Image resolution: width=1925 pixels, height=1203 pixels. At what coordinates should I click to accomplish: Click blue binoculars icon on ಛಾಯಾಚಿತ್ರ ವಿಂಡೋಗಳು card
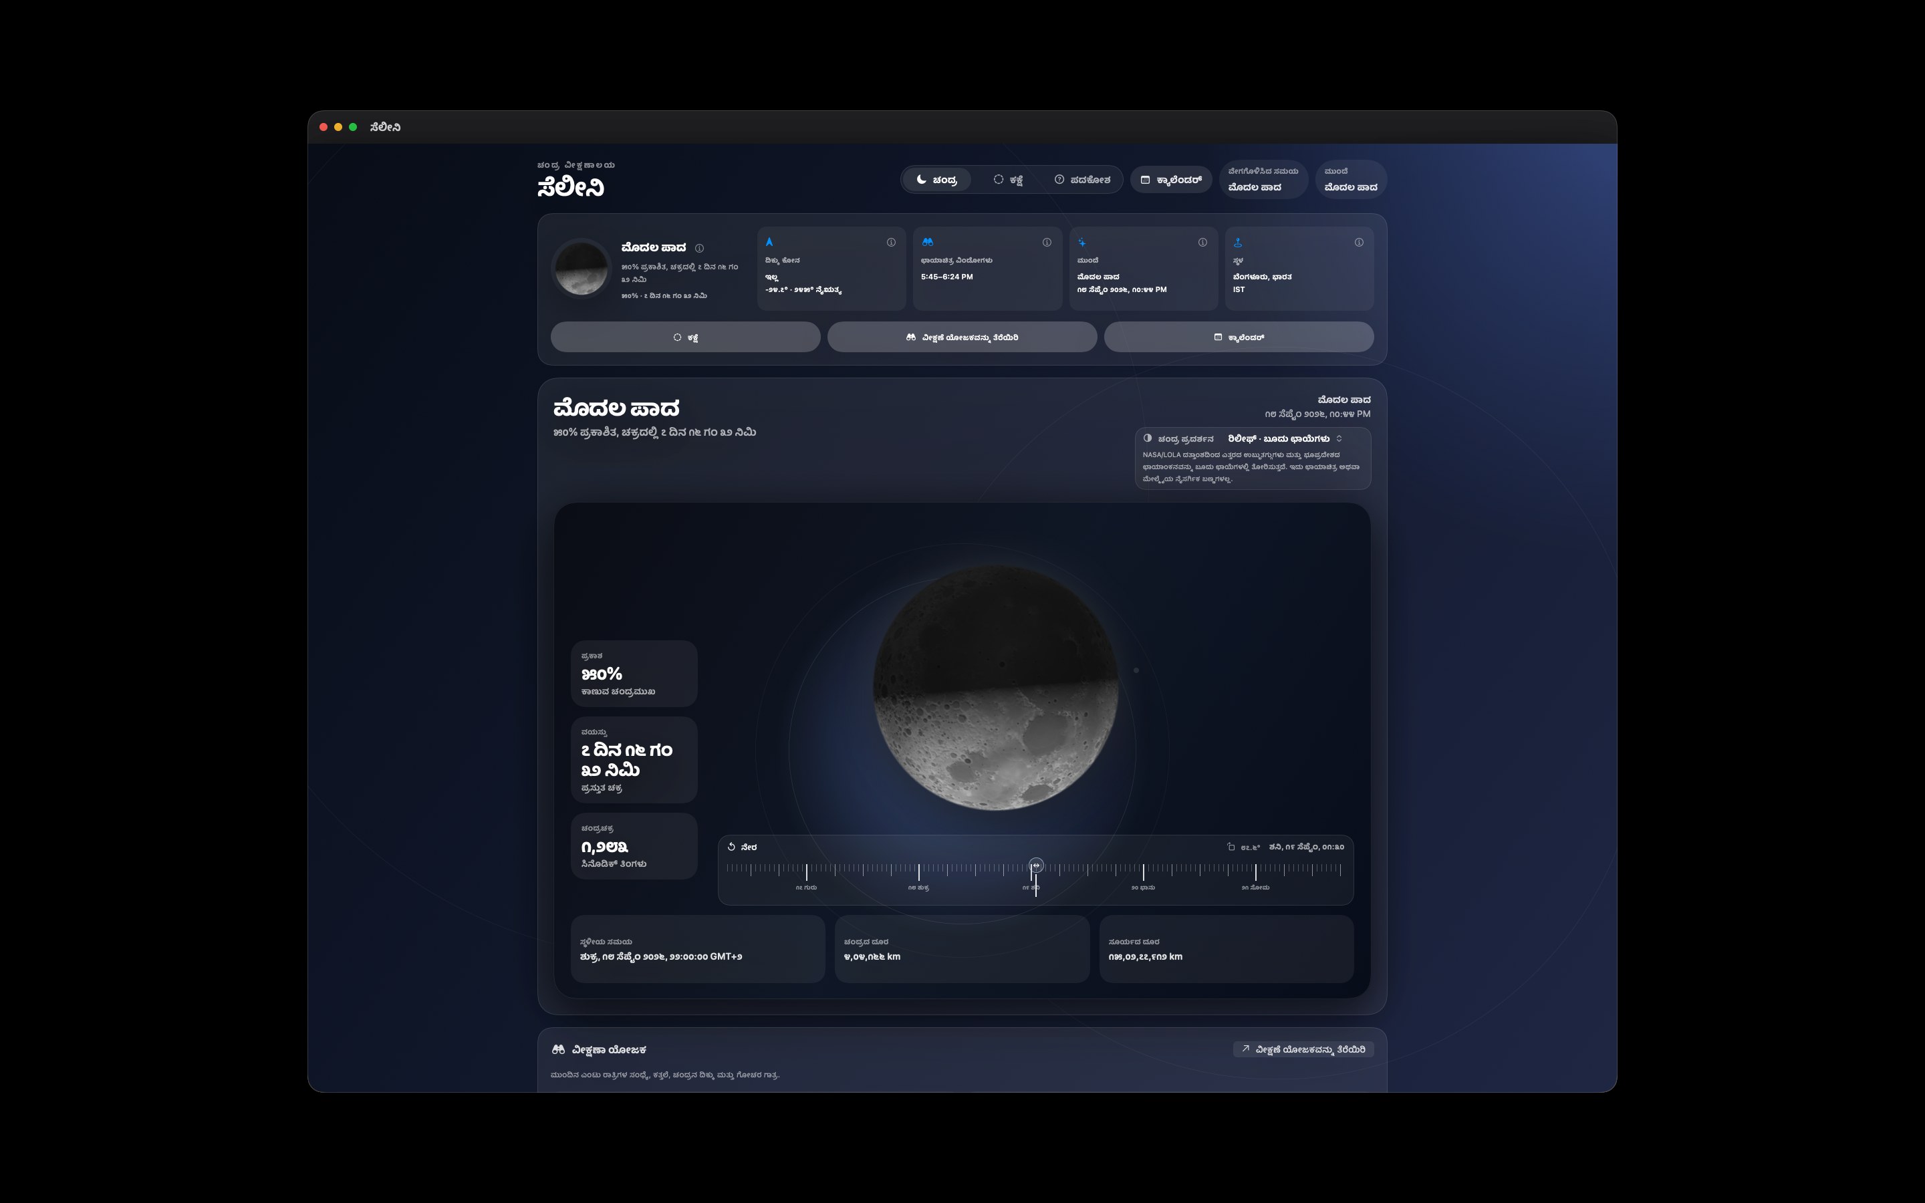coord(928,242)
